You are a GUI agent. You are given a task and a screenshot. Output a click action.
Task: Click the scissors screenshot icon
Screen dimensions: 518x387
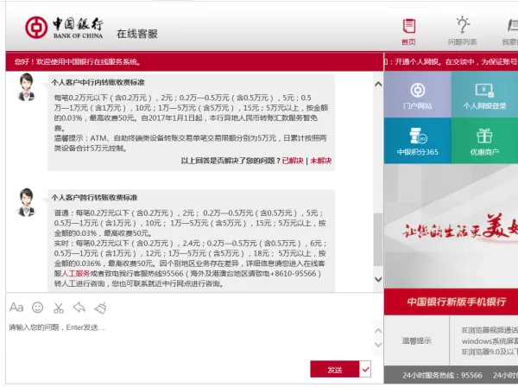tap(59, 308)
